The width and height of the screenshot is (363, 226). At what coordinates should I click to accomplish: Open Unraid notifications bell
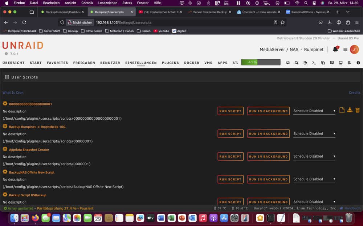[x=335, y=49]
